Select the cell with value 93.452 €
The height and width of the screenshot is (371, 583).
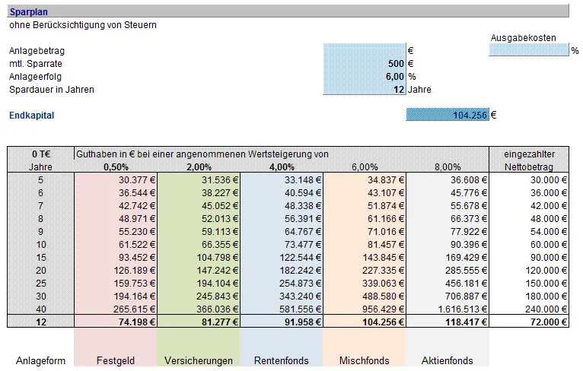[116, 258]
